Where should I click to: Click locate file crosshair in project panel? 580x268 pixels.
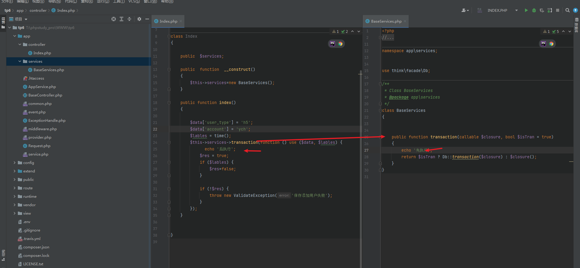click(114, 19)
